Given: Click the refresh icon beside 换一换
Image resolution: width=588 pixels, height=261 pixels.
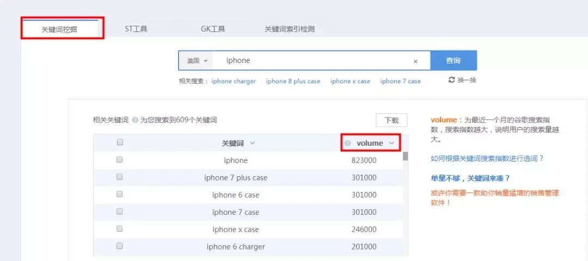Looking at the screenshot, I should point(451,80).
